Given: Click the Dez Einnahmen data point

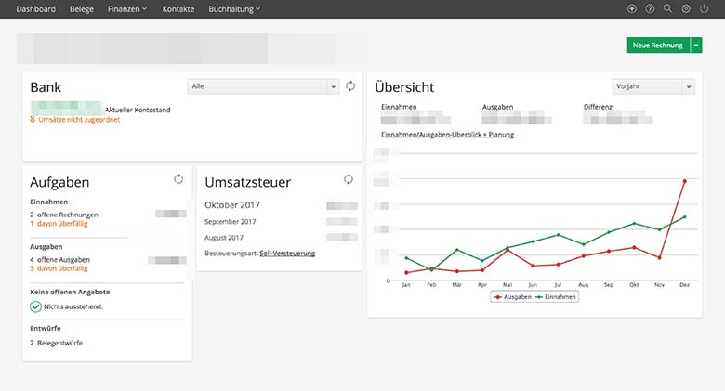Looking at the screenshot, I should click(685, 216).
